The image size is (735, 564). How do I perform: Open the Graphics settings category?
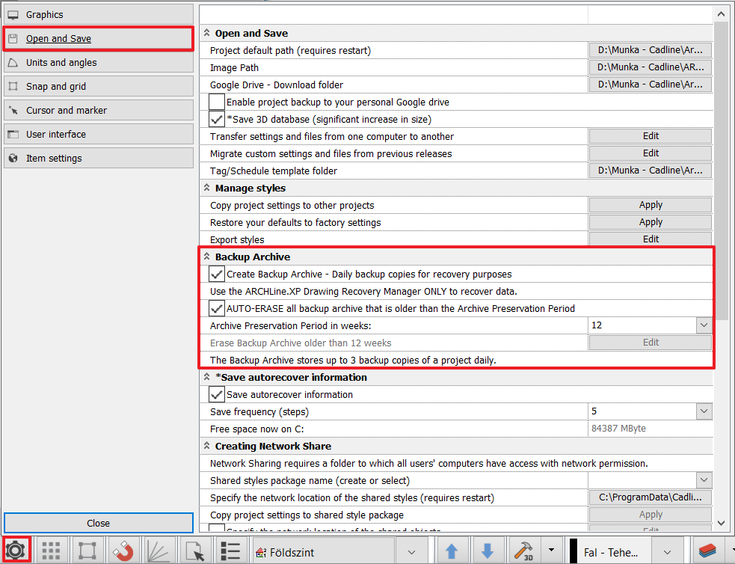[99, 14]
